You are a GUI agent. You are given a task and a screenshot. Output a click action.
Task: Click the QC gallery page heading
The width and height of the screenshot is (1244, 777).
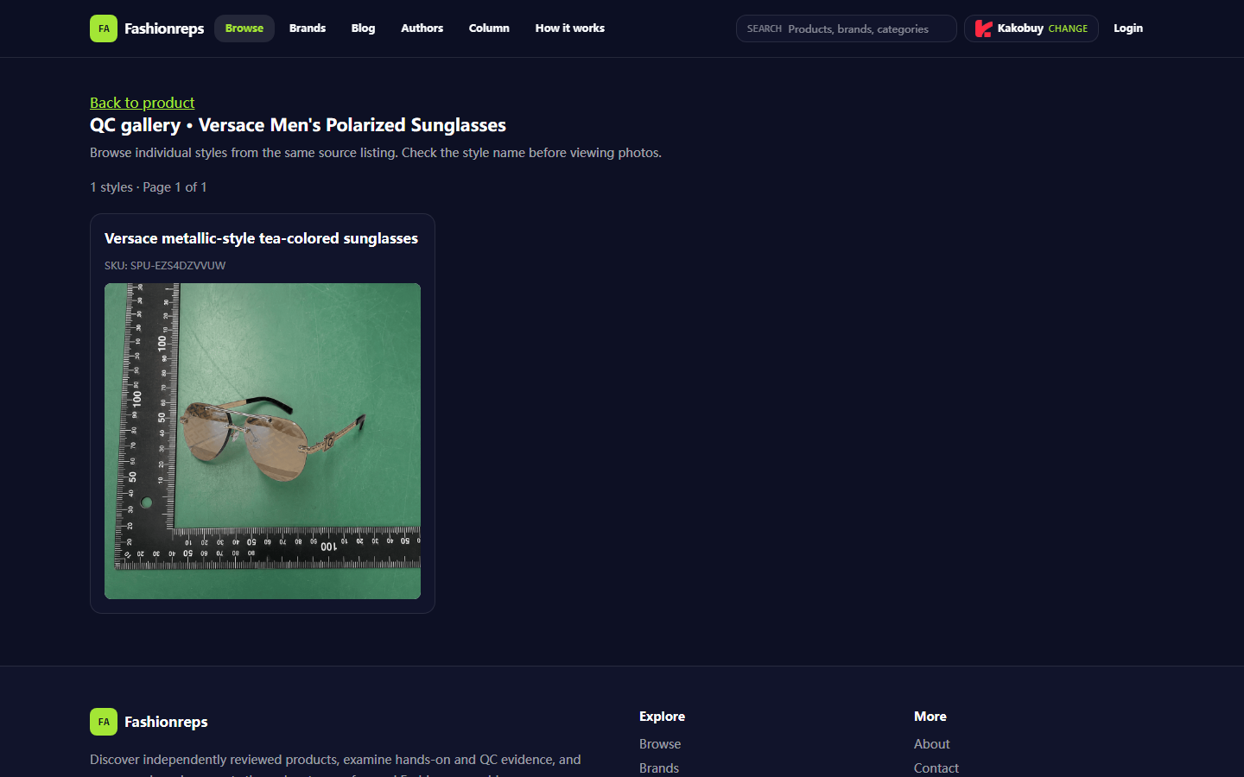tap(298, 125)
